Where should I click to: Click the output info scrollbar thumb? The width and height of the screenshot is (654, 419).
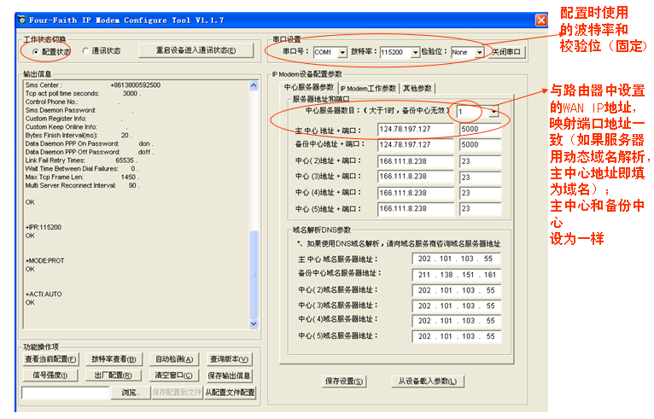click(x=254, y=274)
